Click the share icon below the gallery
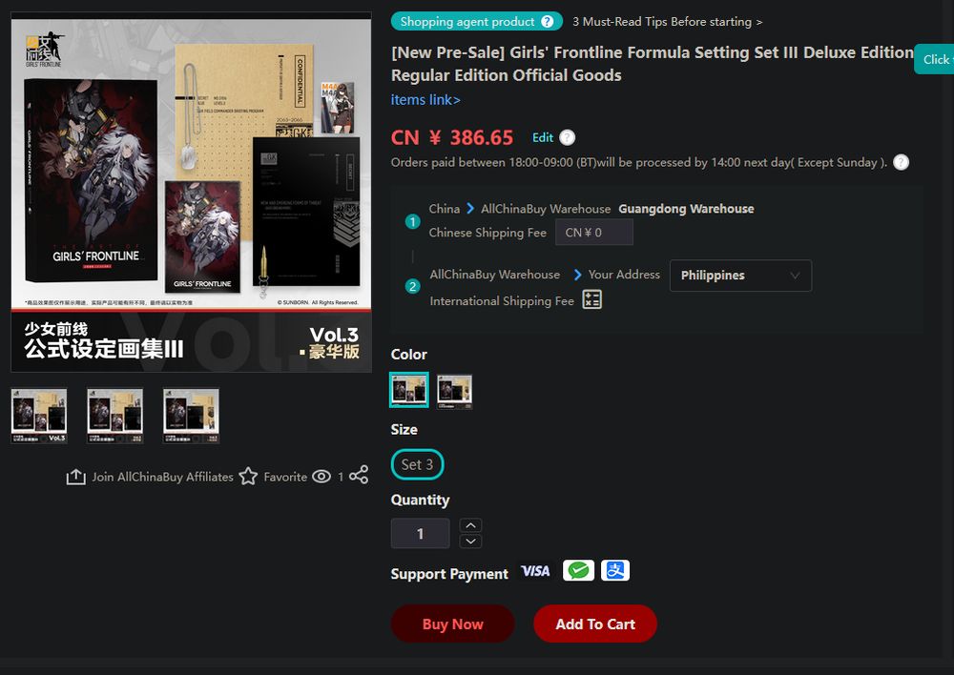Image resolution: width=954 pixels, height=675 pixels. click(x=359, y=475)
